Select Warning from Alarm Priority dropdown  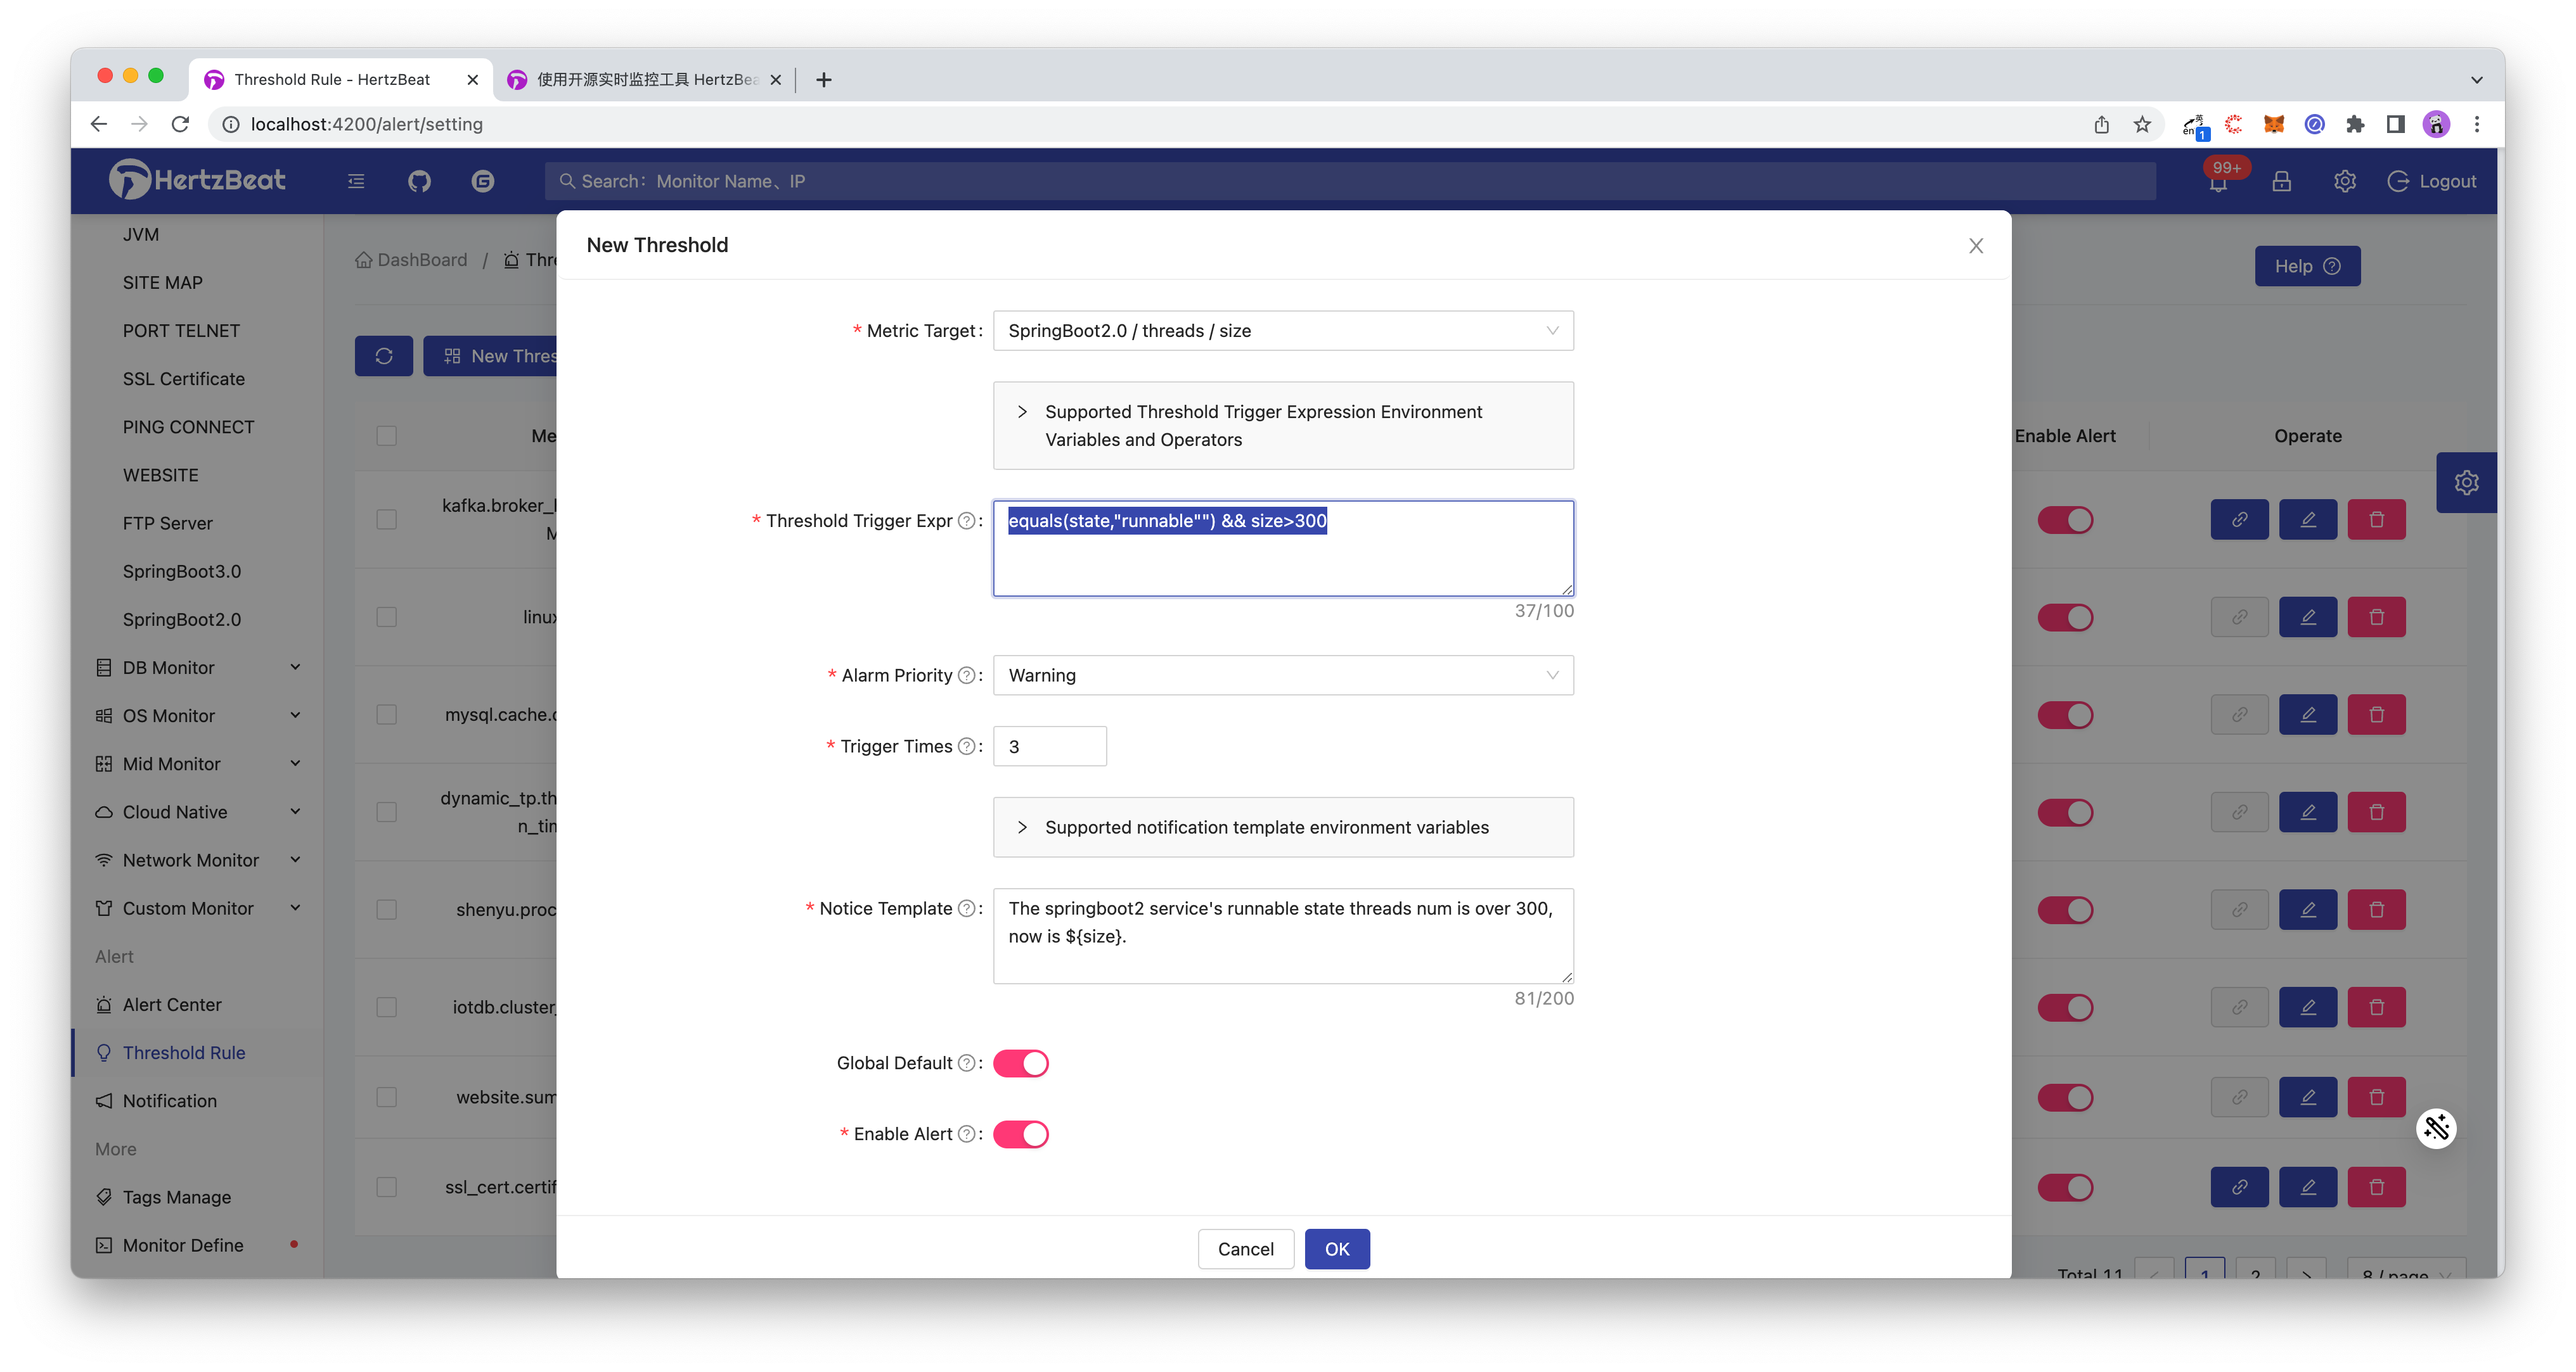[x=1281, y=674]
